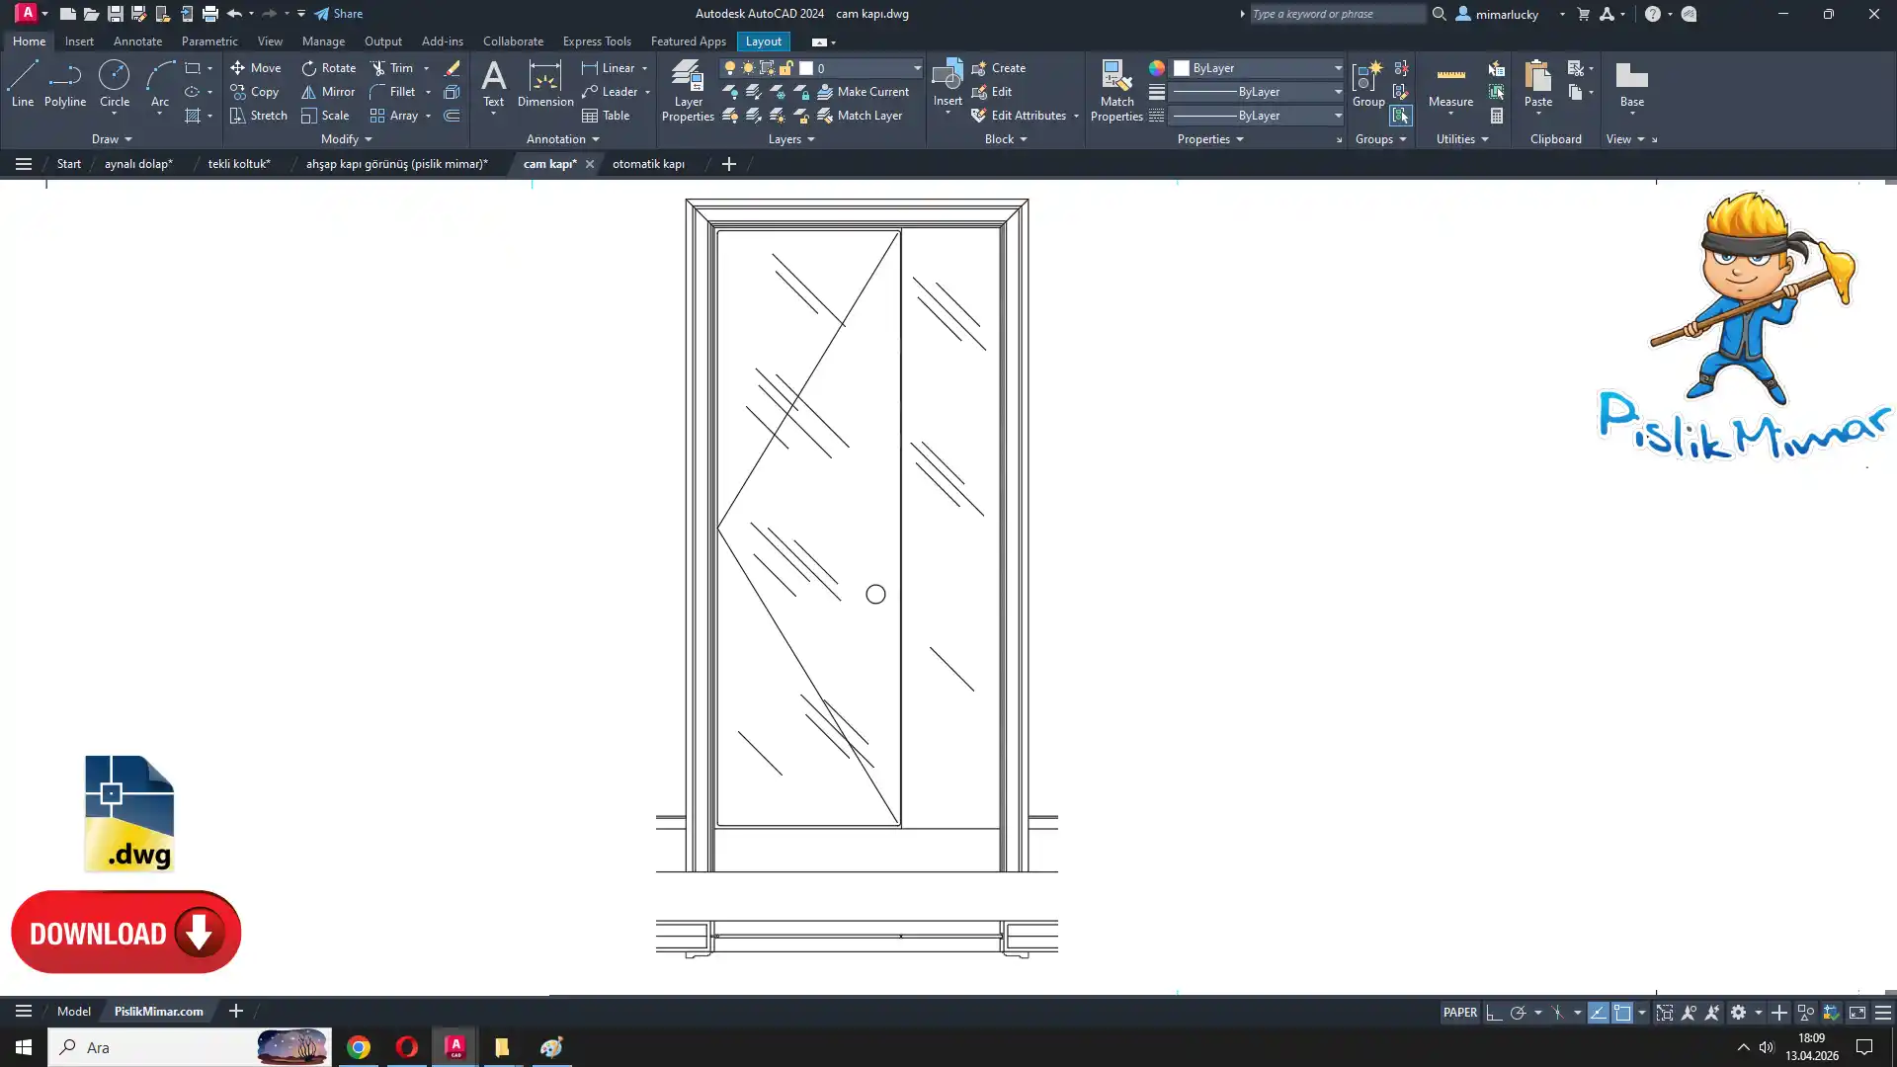The image size is (1897, 1067).
Task: Switch to the Annotate ribbon tab
Action: [x=137, y=41]
